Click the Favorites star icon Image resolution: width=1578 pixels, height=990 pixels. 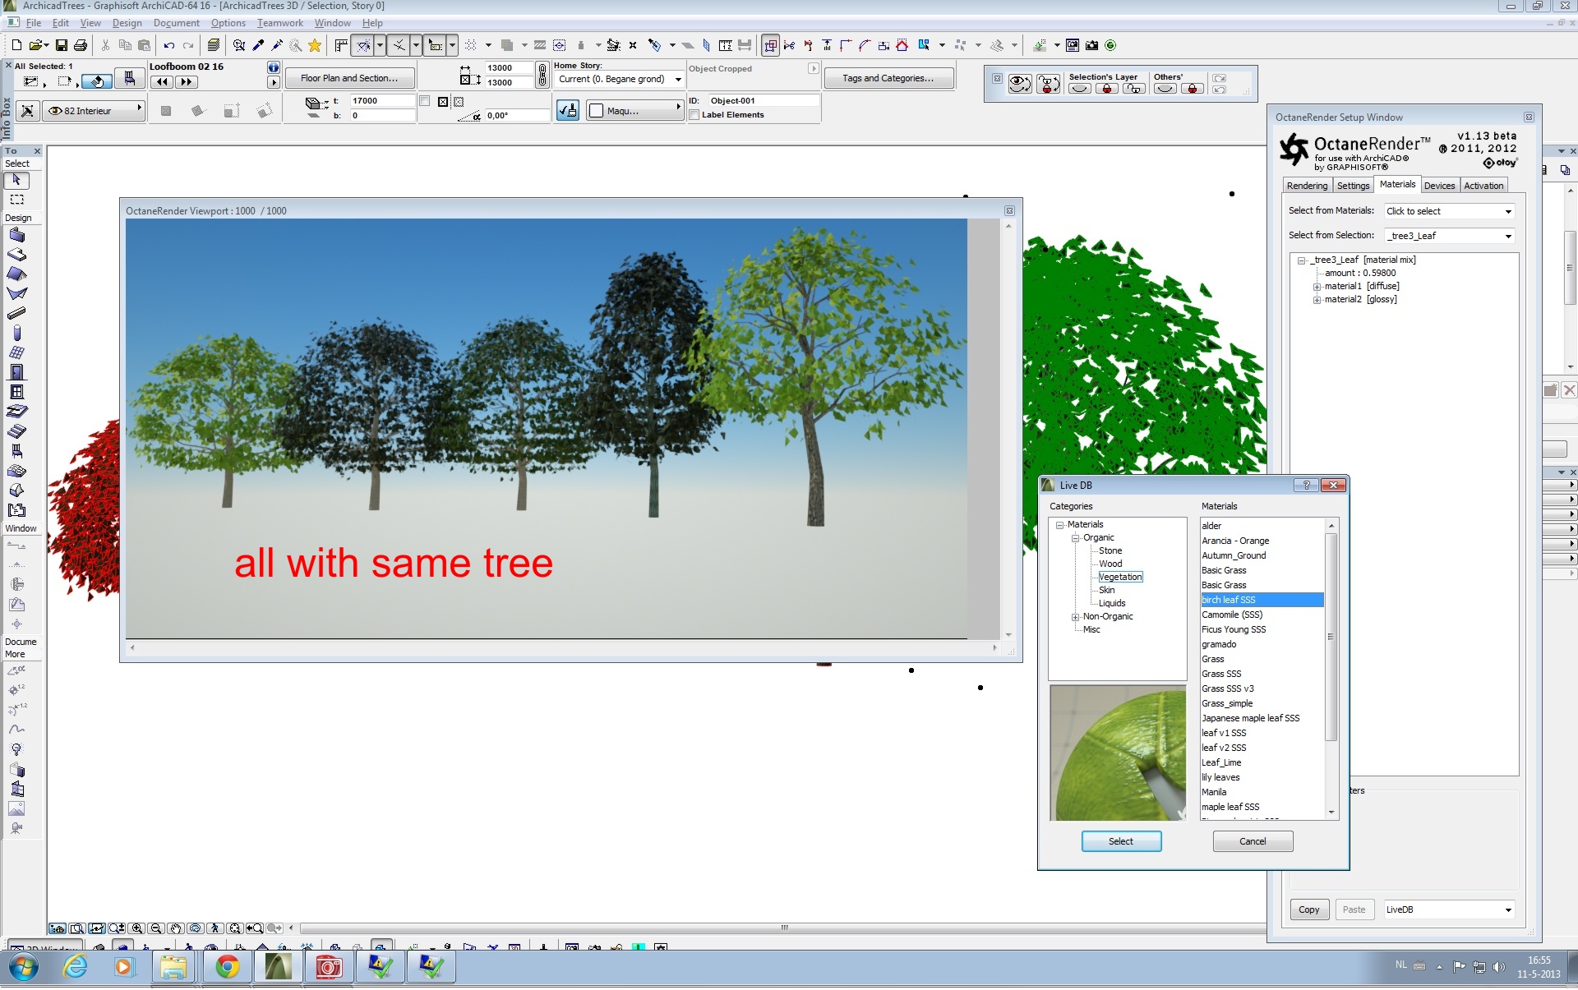click(x=314, y=45)
